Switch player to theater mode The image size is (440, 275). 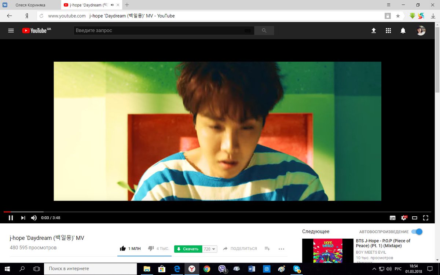pos(415,218)
